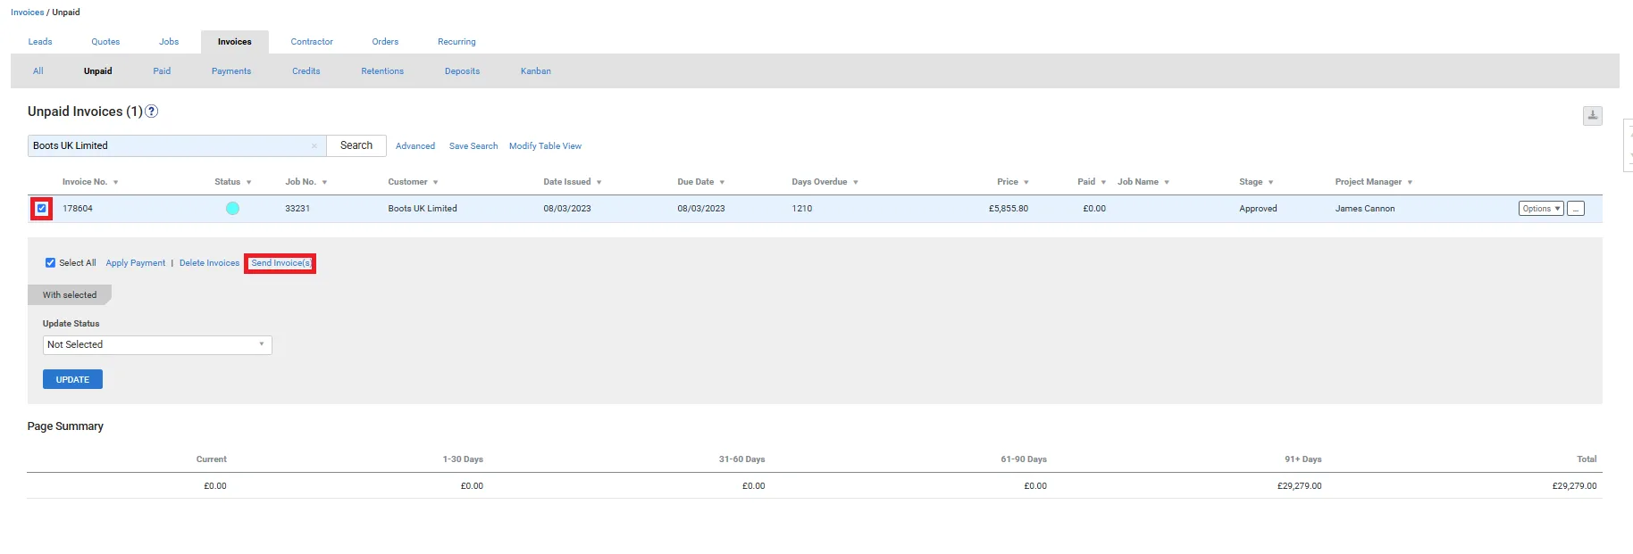Click the cyan status dot for invoice 178604
This screenshot has width=1633, height=554.
[x=232, y=209]
